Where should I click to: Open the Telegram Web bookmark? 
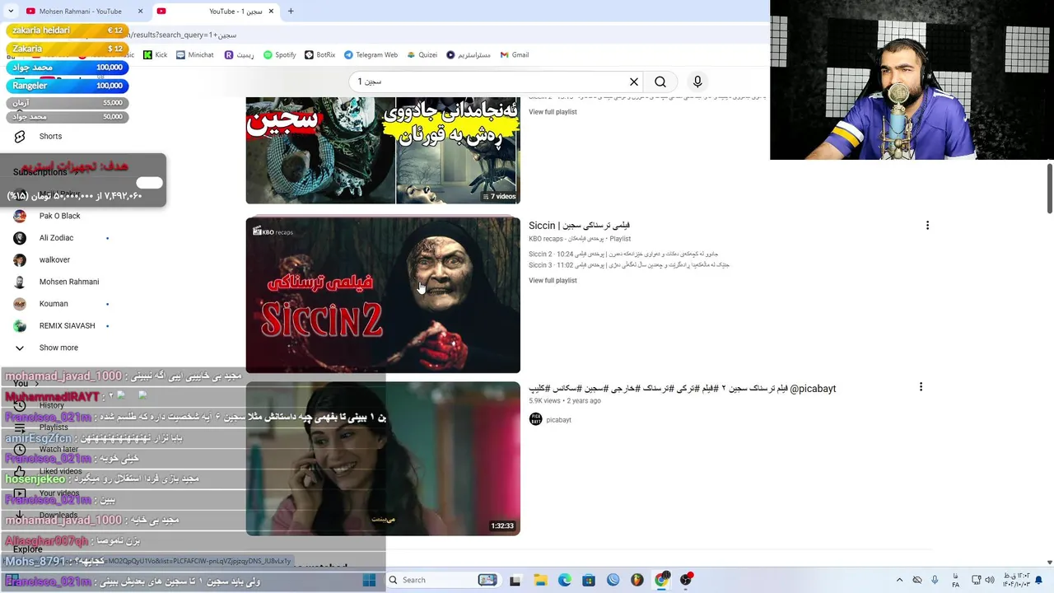371,55
